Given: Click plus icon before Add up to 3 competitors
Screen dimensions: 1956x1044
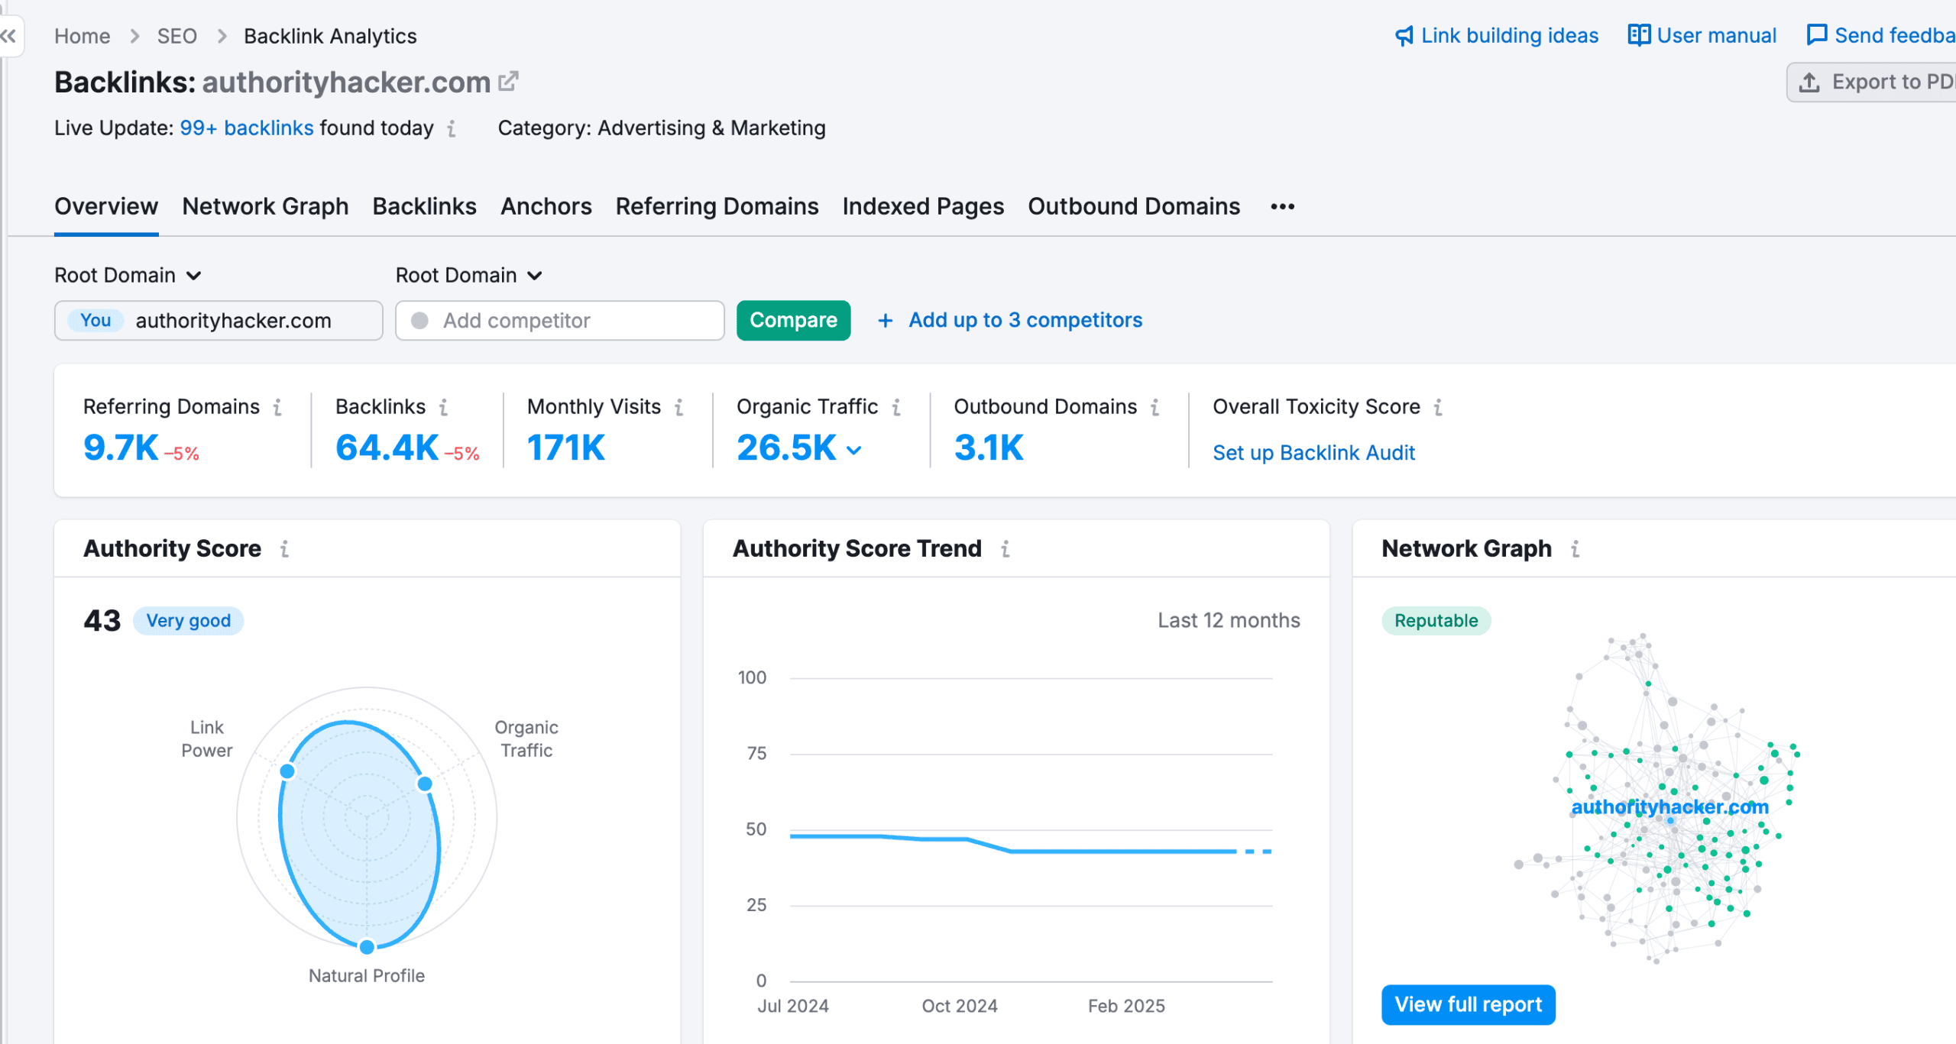Looking at the screenshot, I should coord(886,320).
